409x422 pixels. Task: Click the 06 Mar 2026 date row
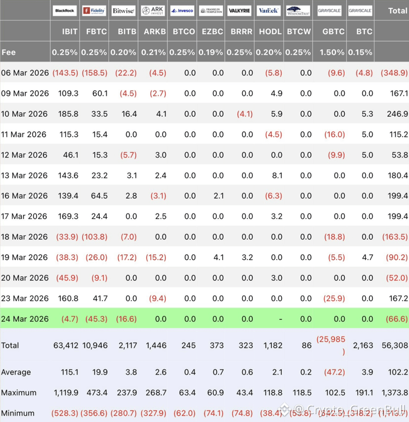[x=25, y=73]
